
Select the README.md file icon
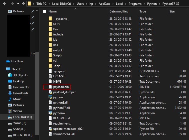50,118
